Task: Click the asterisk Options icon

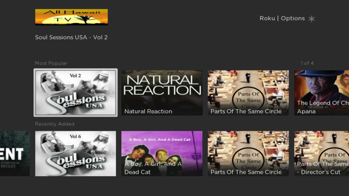Action: [312, 19]
